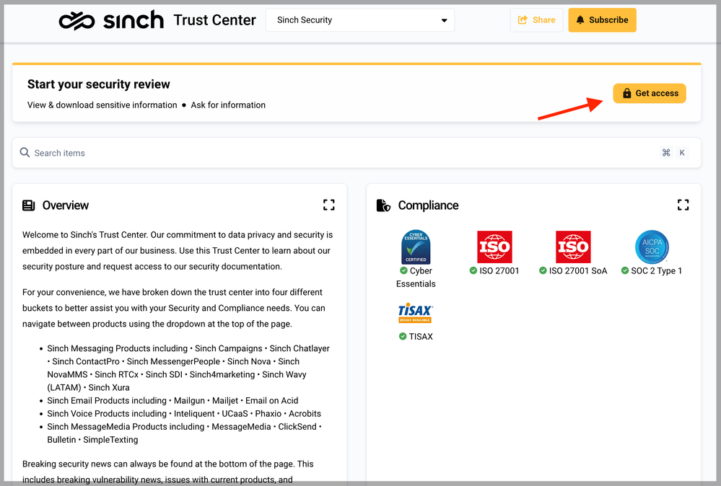
Task: Click the ISO 27001 SoA label text
Action: pyautogui.click(x=578, y=271)
